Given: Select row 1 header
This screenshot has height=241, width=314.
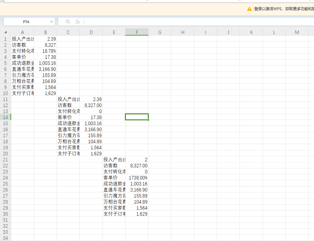Looking at the screenshot, I should [x=5, y=39].
